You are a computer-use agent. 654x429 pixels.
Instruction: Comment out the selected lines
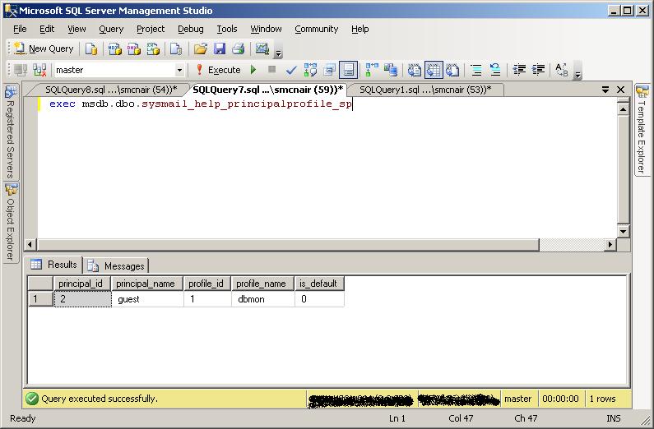coord(476,70)
